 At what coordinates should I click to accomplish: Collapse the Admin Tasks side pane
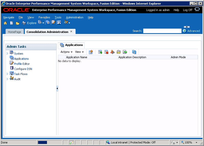tap(57, 89)
